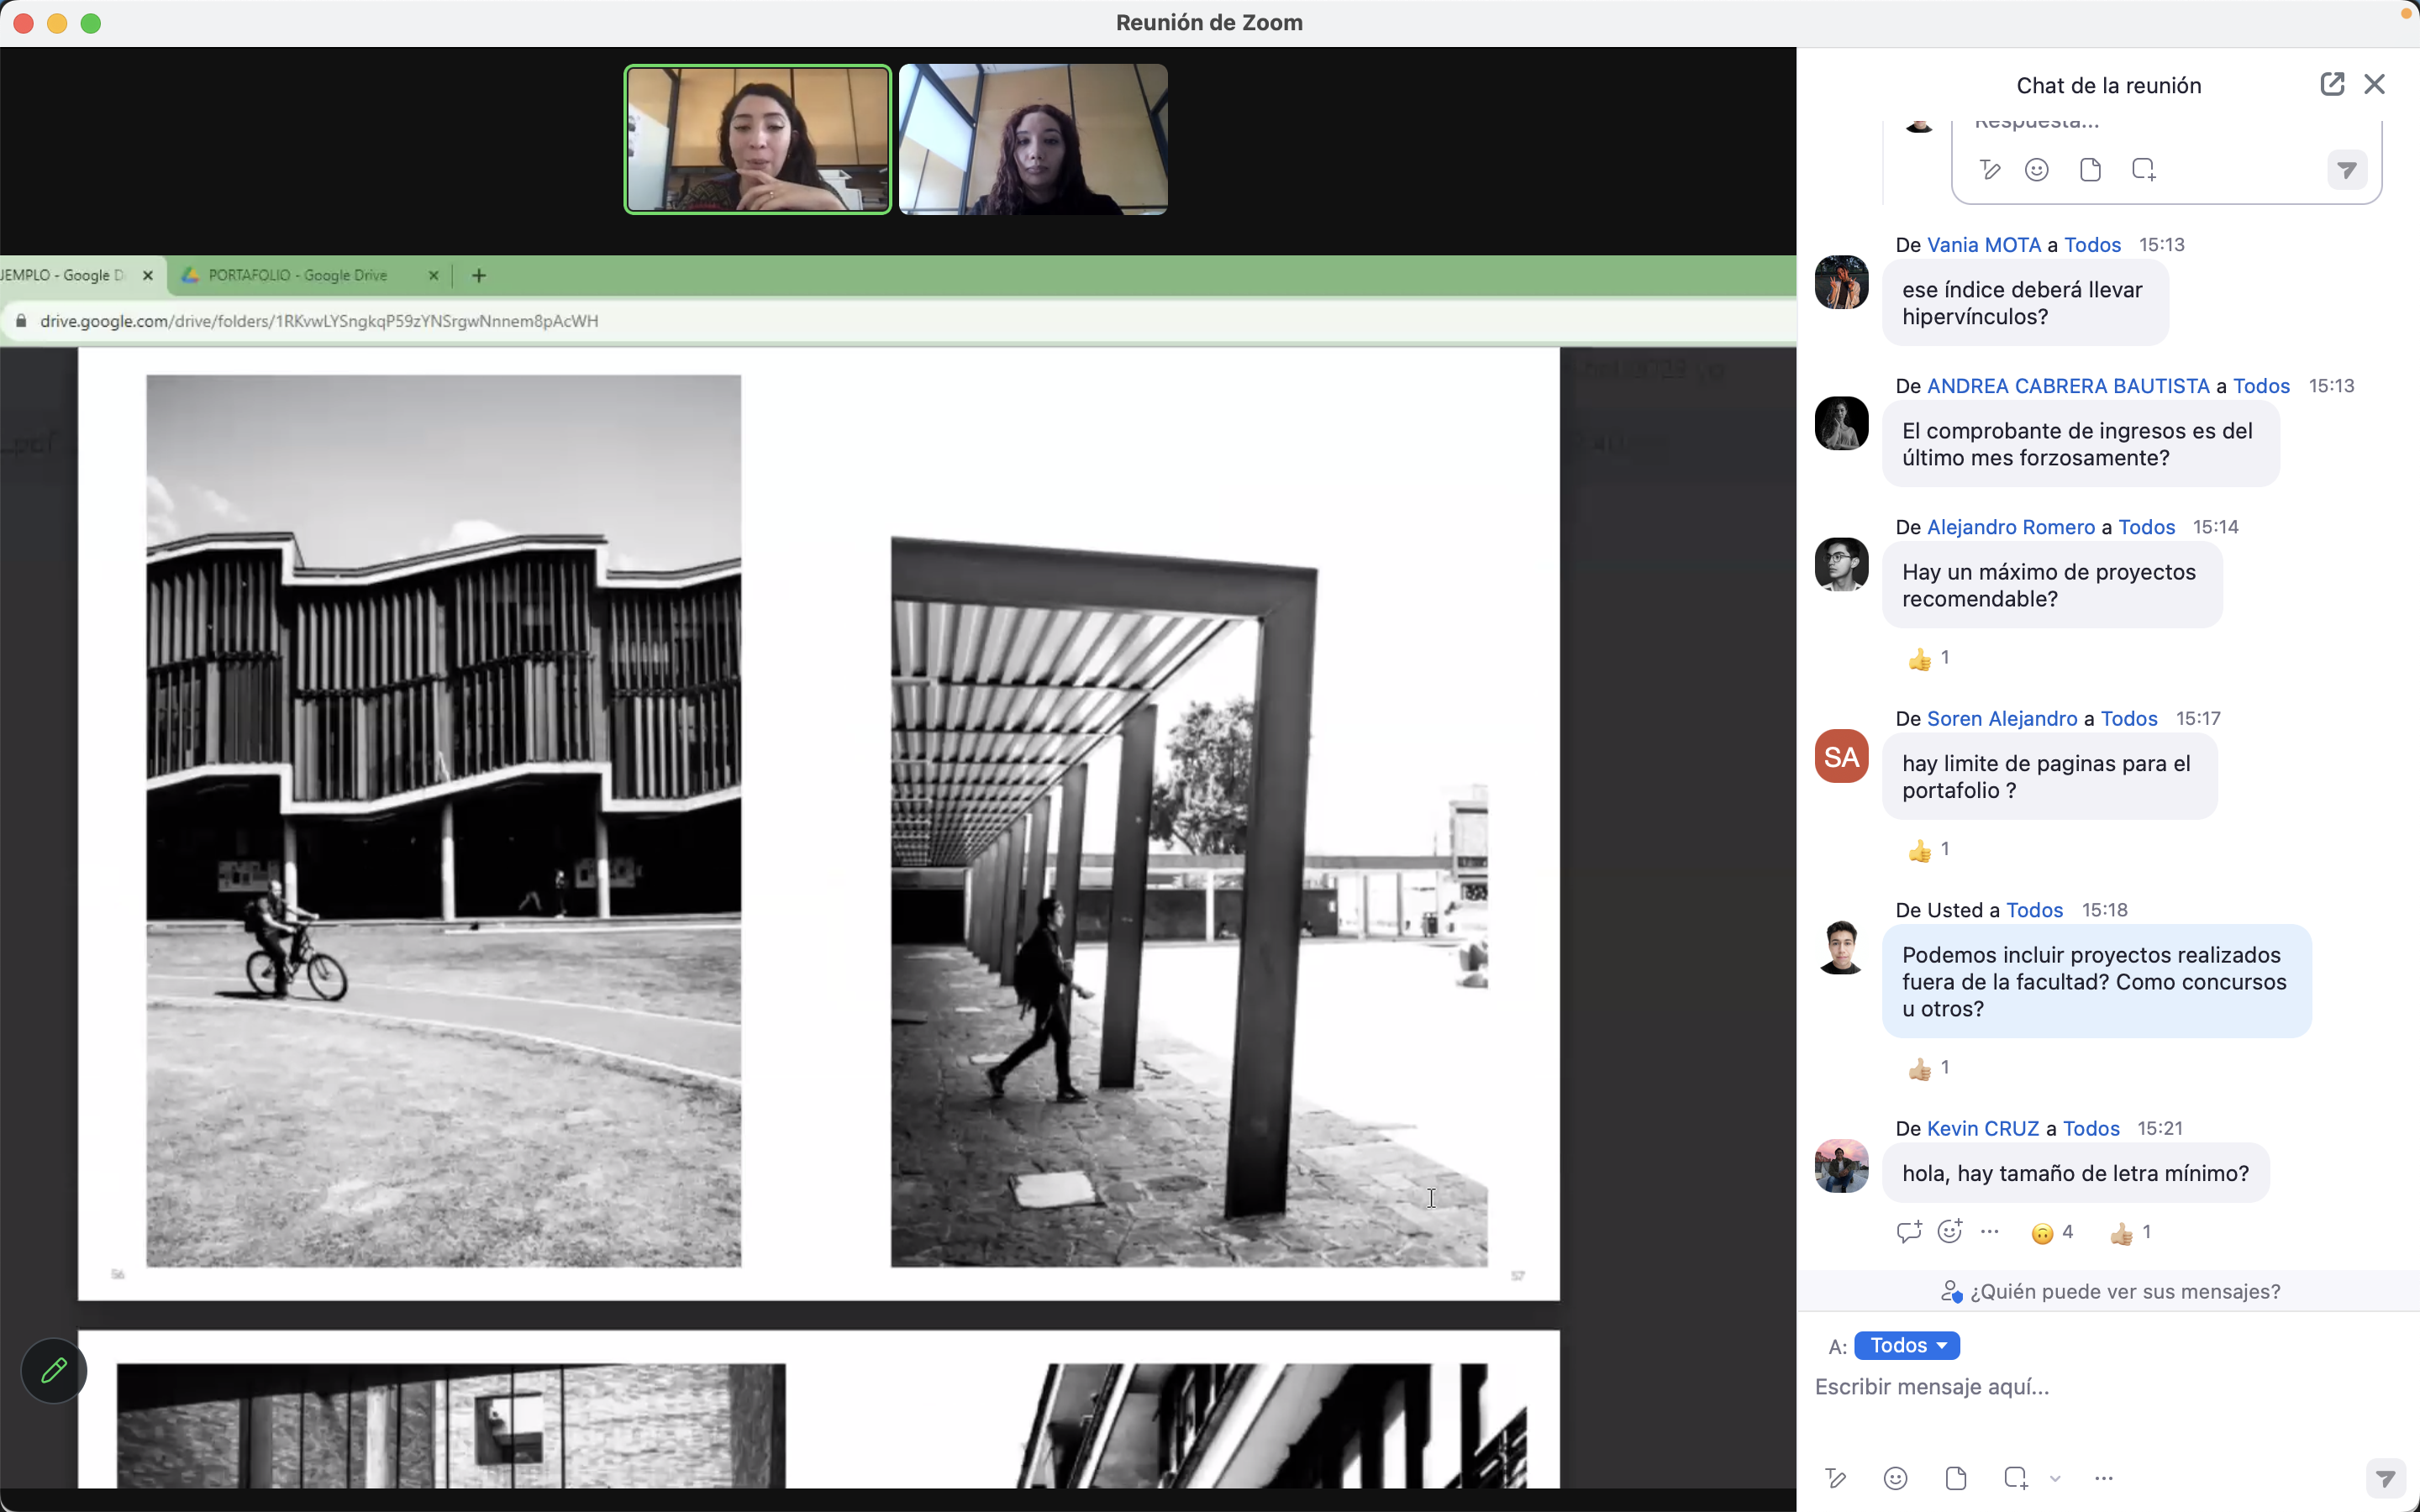This screenshot has width=2420, height=1512.
Task: Click the send arrow in the bottom message composer
Action: tap(2385, 1478)
